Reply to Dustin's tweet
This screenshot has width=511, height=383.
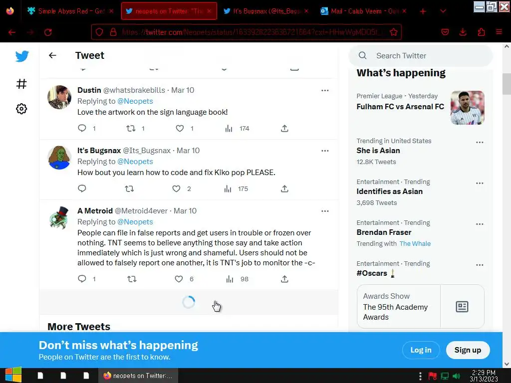click(x=82, y=128)
